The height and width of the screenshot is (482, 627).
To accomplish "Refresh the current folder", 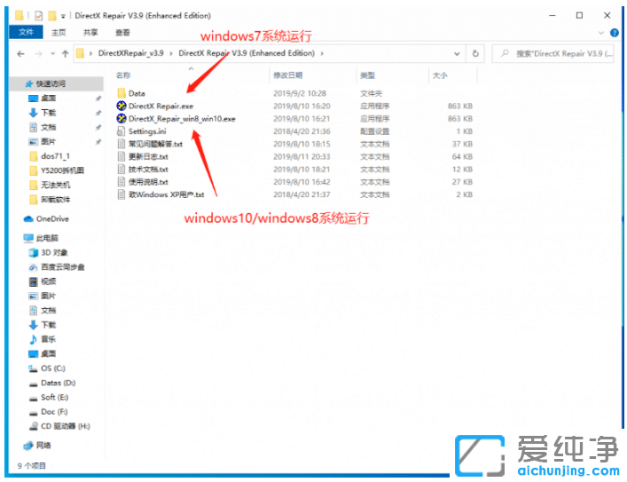I will 475,53.
